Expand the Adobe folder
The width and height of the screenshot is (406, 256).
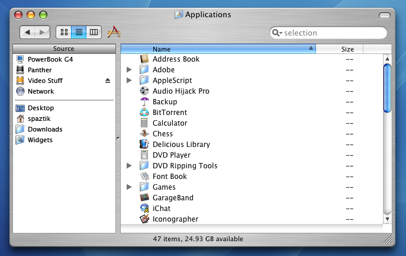click(129, 70)
